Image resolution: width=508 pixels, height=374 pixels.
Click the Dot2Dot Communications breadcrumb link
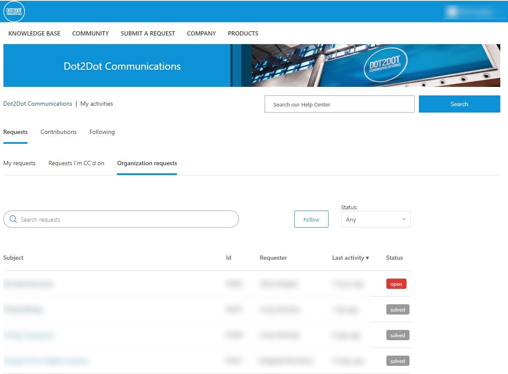(38, 104)
